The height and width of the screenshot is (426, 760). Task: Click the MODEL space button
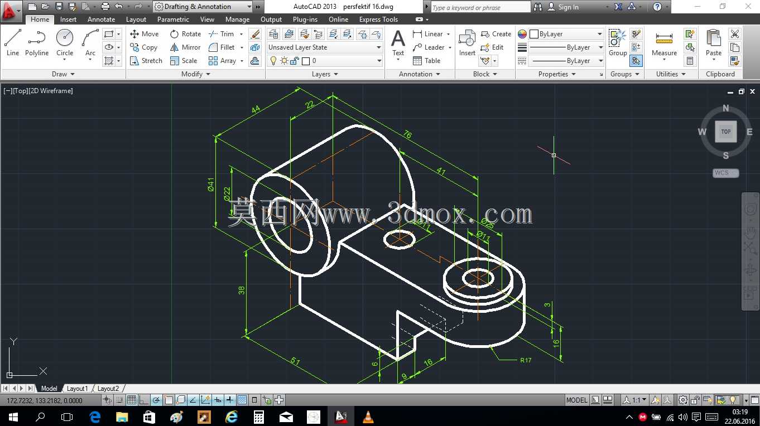(x=576, y=400)
